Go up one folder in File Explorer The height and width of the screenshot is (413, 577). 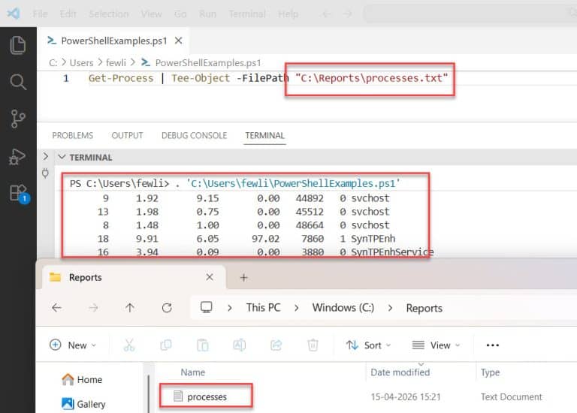click(x=129, y=307)
